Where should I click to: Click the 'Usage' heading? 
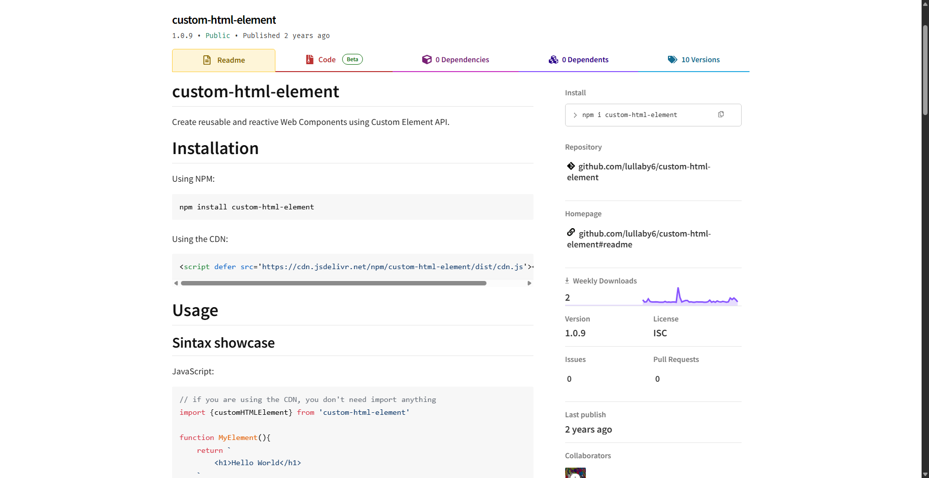pos(195,310)
